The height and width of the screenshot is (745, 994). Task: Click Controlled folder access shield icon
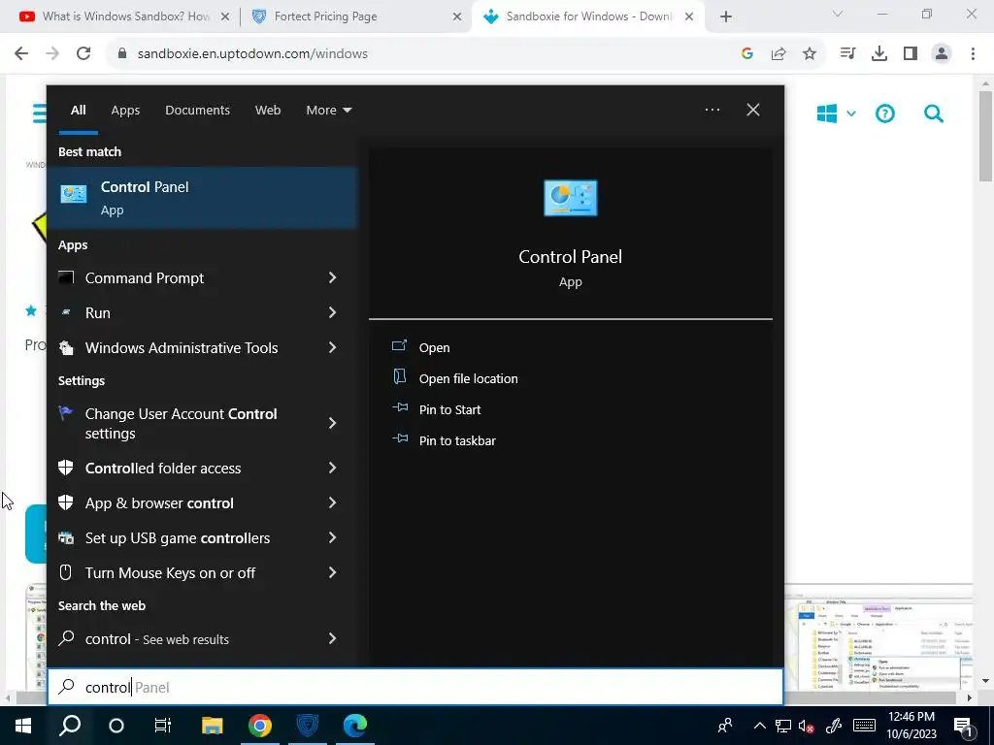66,468
